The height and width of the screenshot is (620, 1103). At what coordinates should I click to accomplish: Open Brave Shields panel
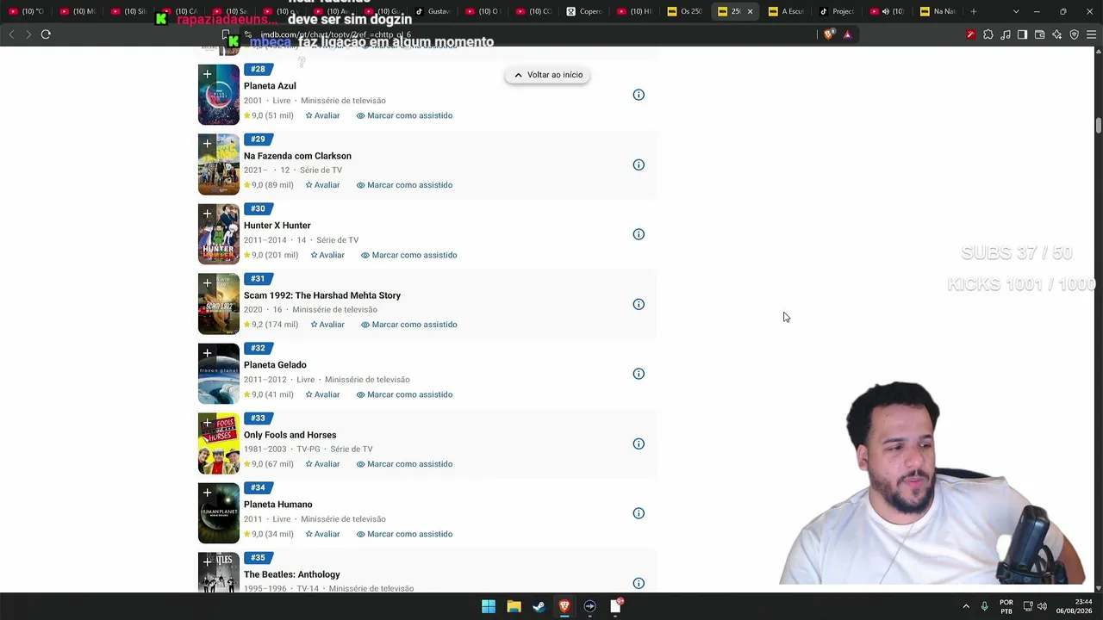click(829, 34)
